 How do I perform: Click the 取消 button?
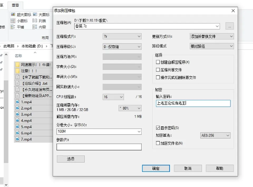(188, 168)
